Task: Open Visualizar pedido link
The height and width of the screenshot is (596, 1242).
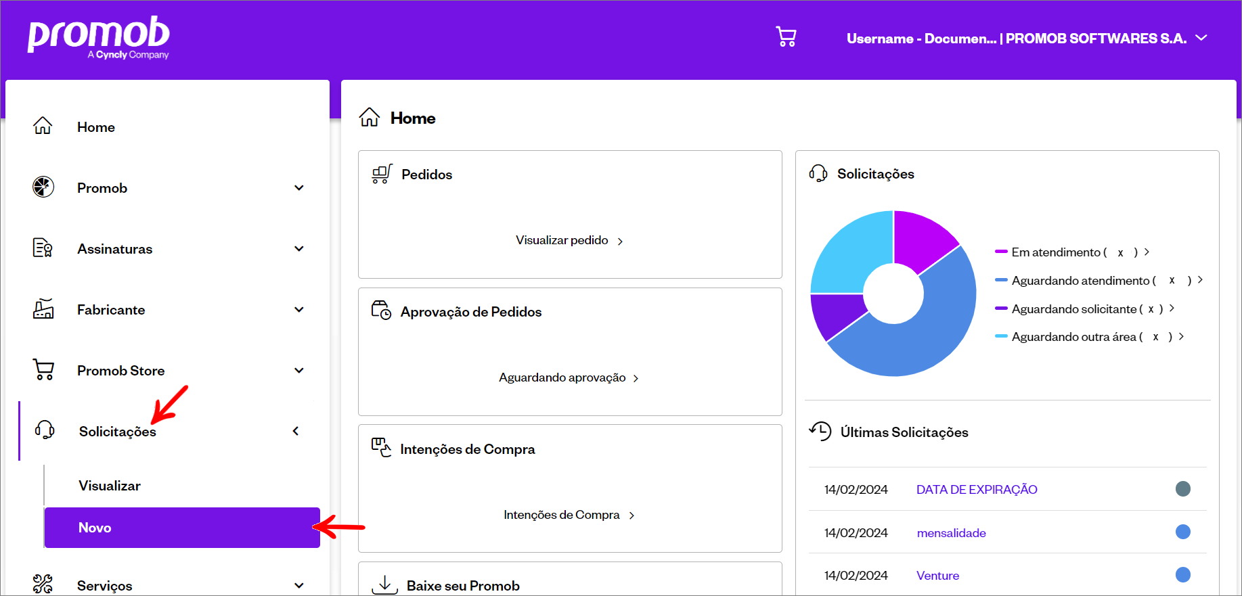Action: (x=569, y=240)
